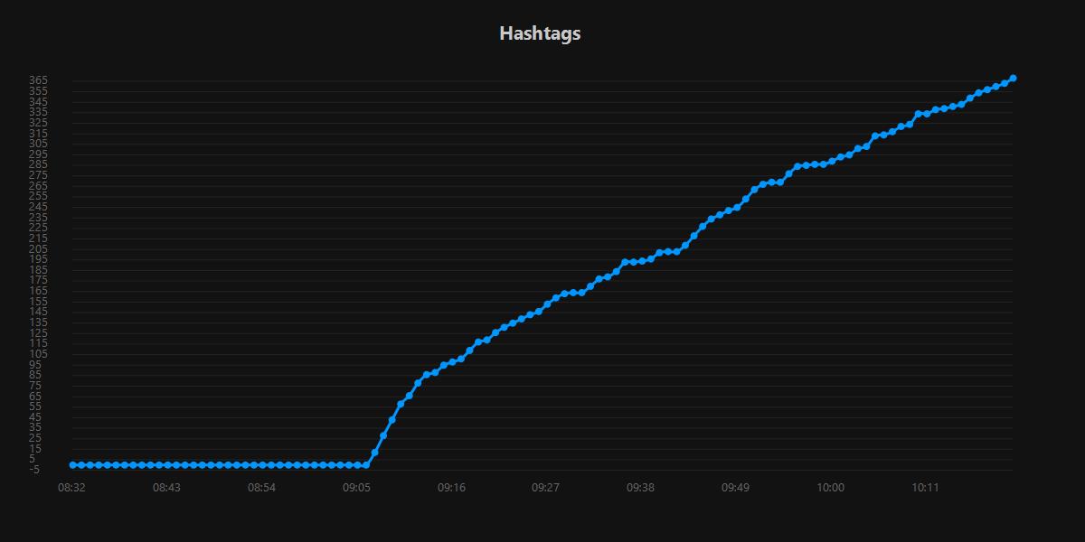This screenshot has width=1085, height=542.
Task: Click the 10:11 x-axis label
Action: tap(926, 486)
